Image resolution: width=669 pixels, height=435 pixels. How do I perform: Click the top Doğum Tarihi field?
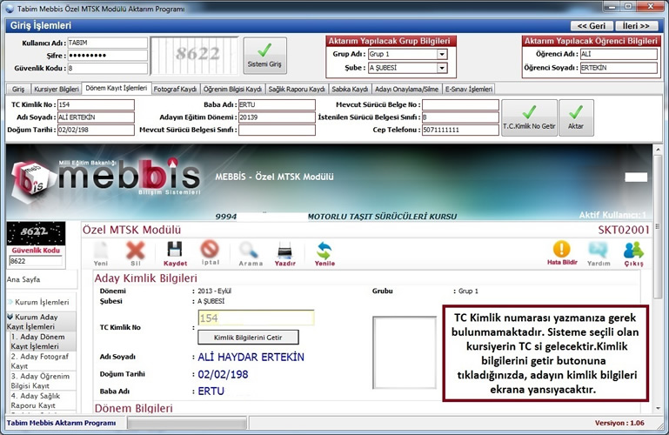click(x=96, y=130)
